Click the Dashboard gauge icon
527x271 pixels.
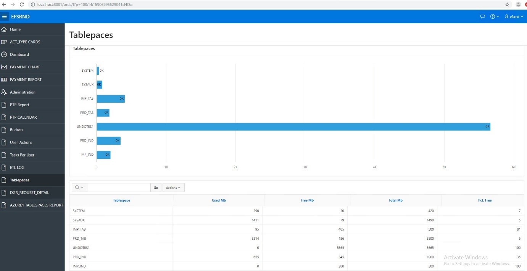point(4,55)
